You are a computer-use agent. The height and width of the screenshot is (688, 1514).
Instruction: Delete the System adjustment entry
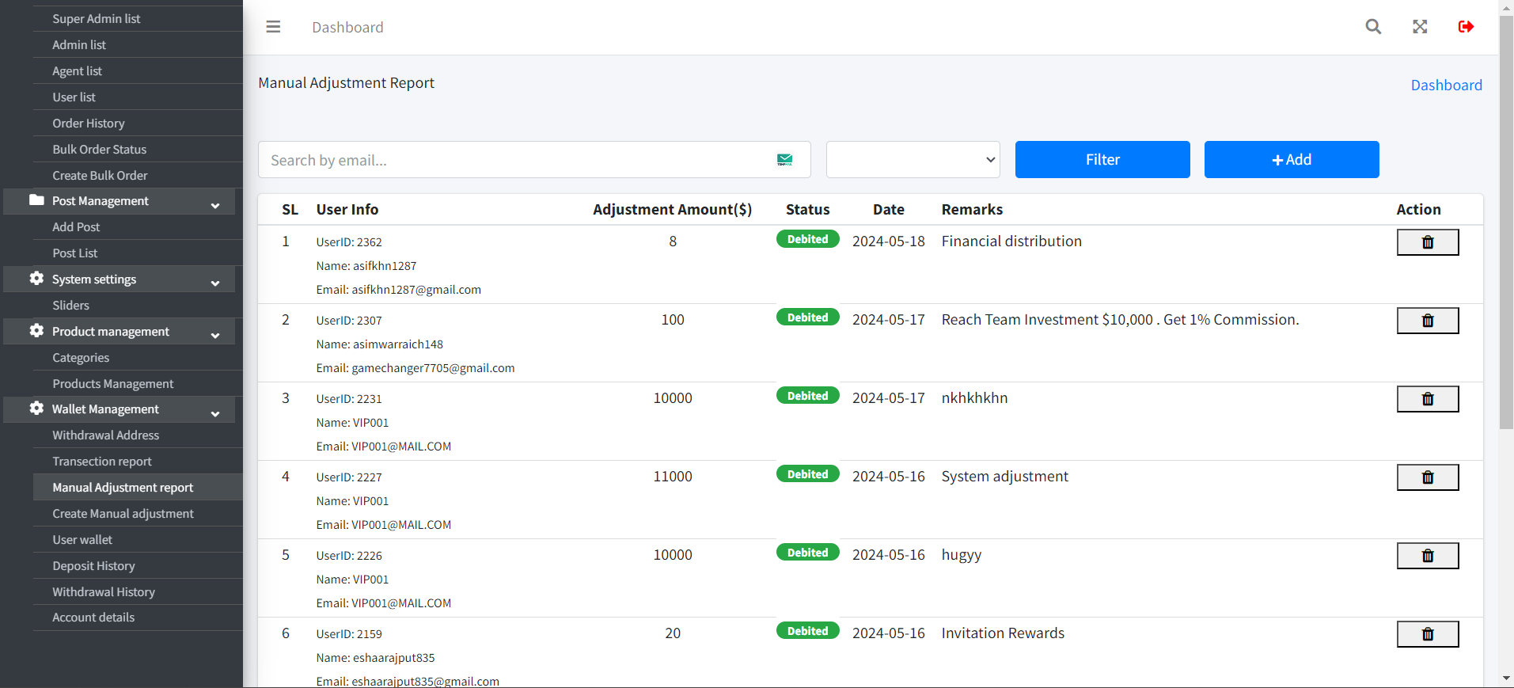pos(1427,477)
